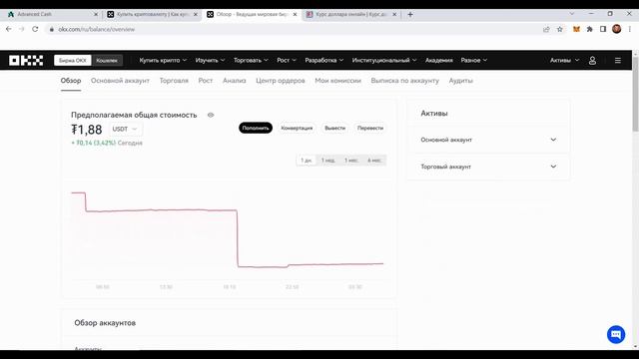This screenshot has height=359, width=639.
Task: Open Разное menu
Action: [474, 60]
